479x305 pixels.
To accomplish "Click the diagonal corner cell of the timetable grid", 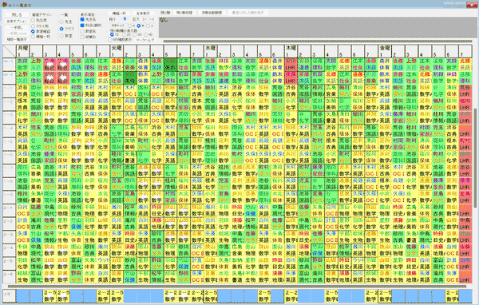I will point(9,51).
